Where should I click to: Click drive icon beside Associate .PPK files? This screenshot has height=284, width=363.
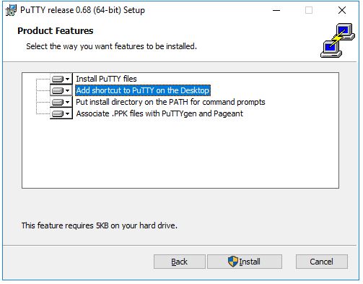(58, 113)
